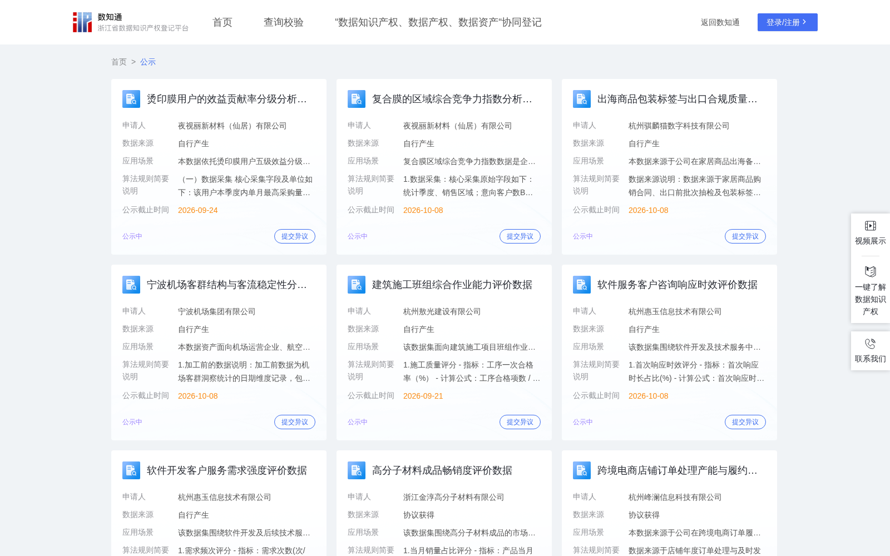Click document icon of 软件服务客户咨询 card
The height and width of the screenshot is (556, 890).
582,285
